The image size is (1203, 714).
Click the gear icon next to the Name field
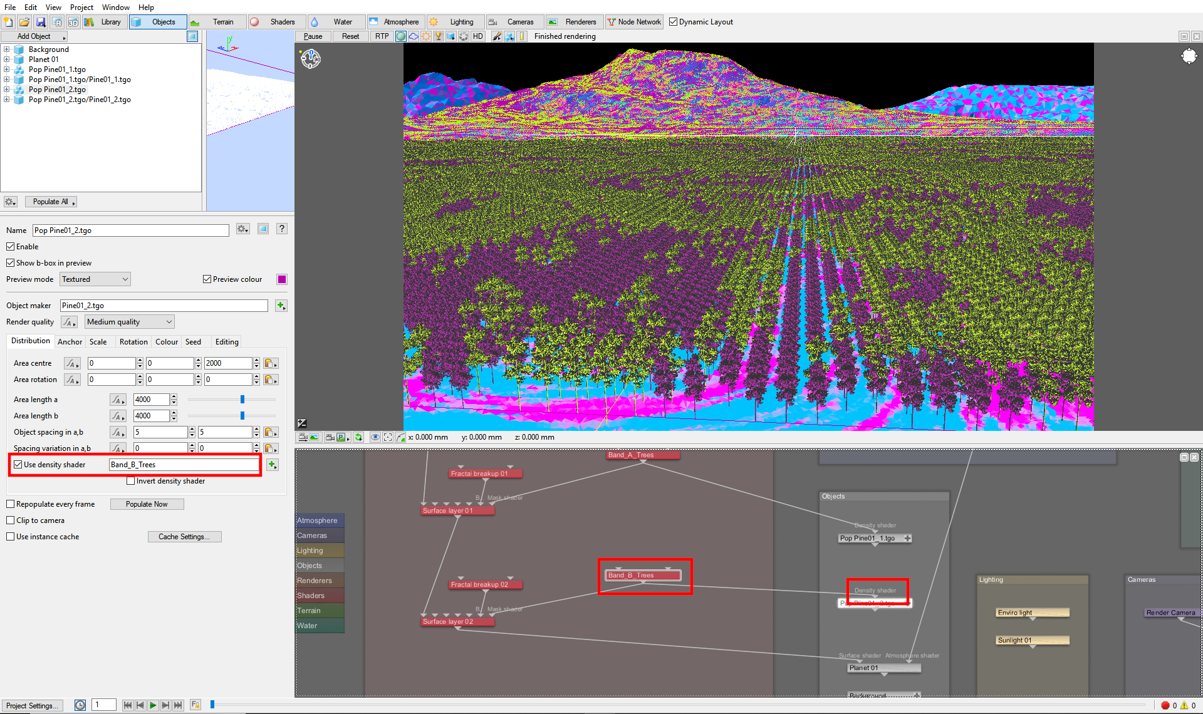[x=242, y=229]
